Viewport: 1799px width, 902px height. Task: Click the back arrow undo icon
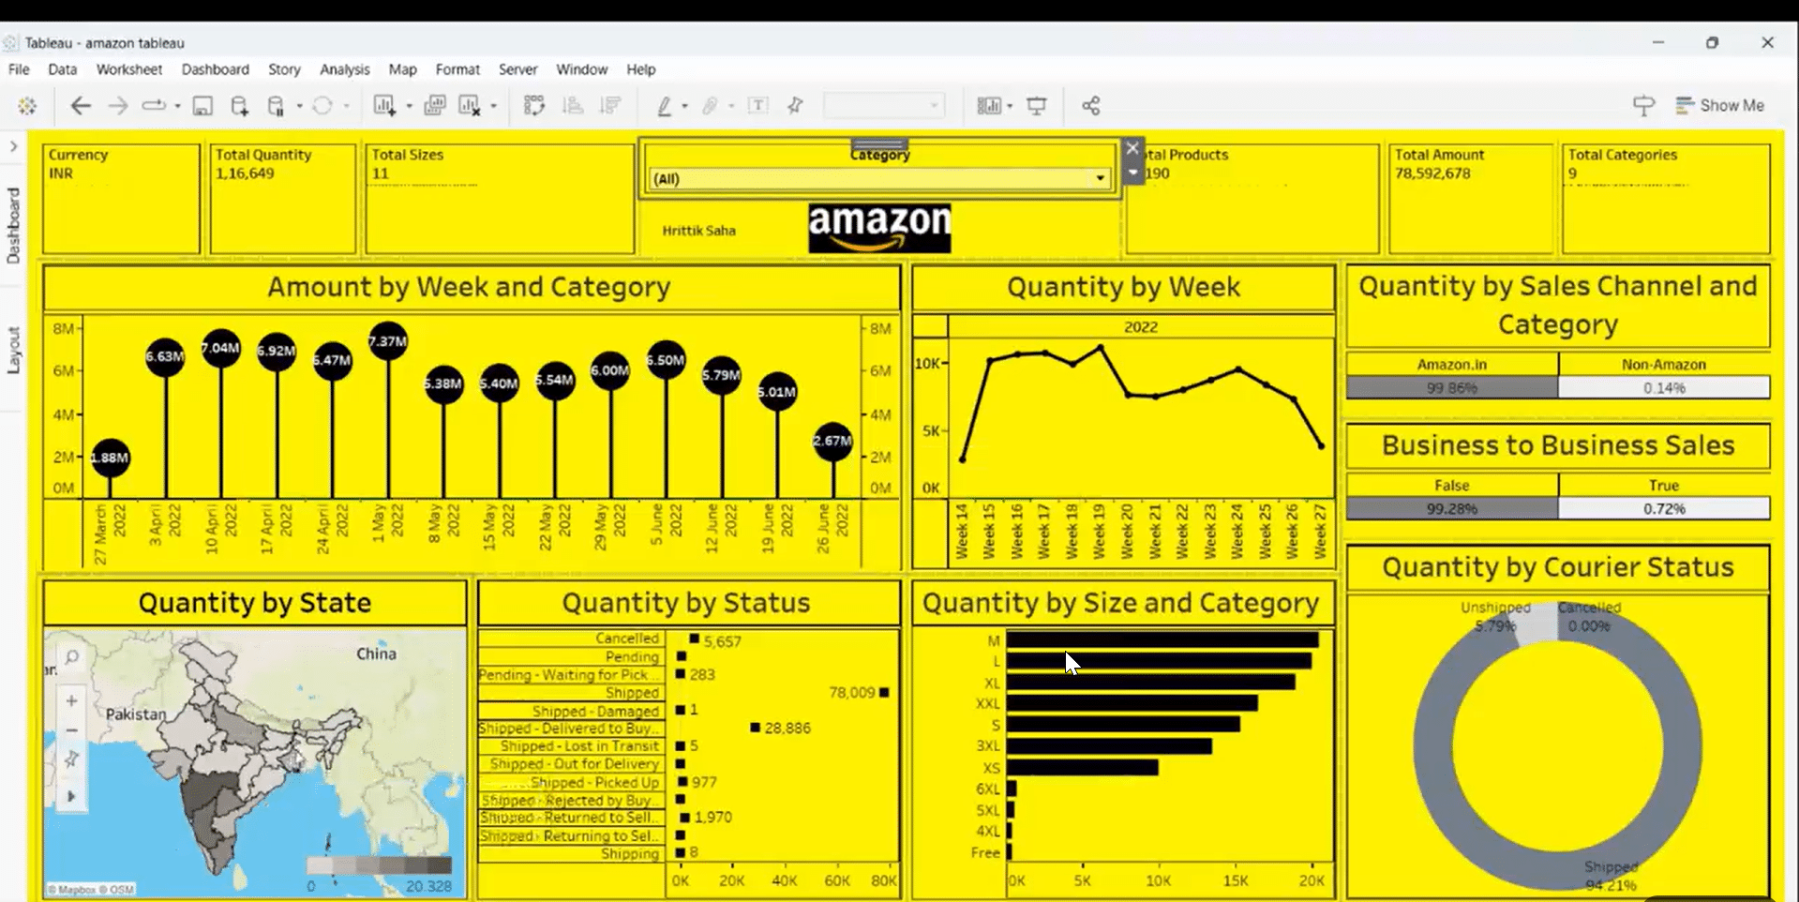81,106
